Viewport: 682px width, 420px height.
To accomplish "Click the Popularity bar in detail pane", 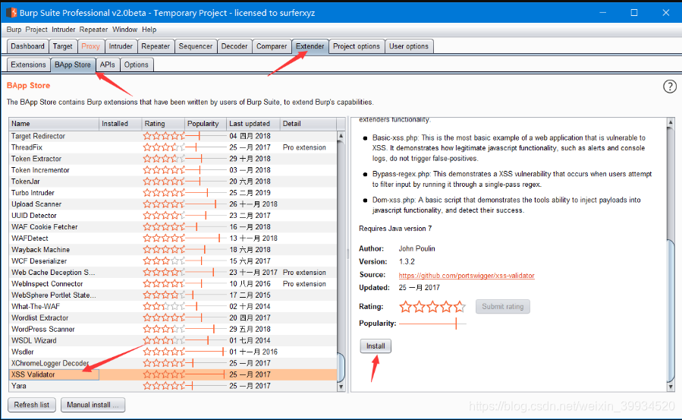I will (432, 324).
